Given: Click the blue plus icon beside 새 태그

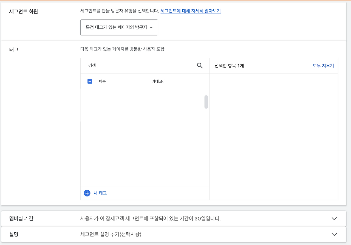Looking at the screenshot, I should click(87, 193).
